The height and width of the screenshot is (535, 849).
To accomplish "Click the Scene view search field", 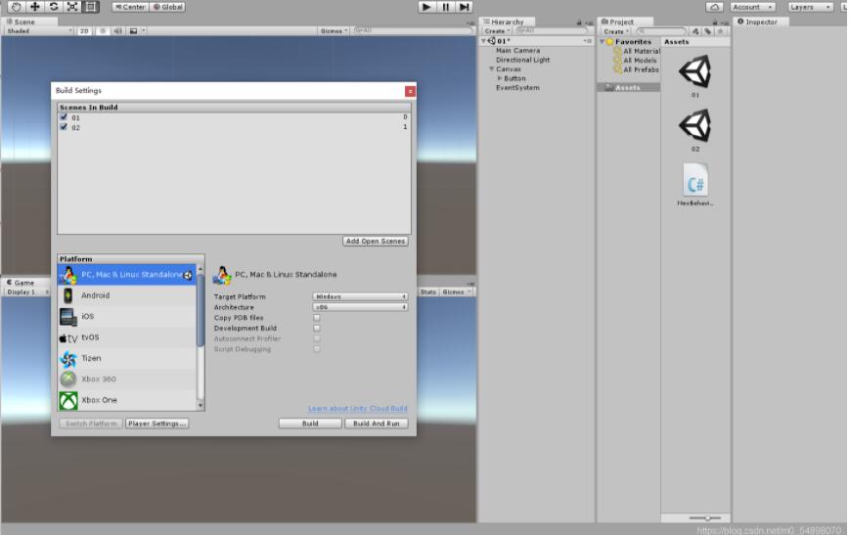I will [413, 31].
